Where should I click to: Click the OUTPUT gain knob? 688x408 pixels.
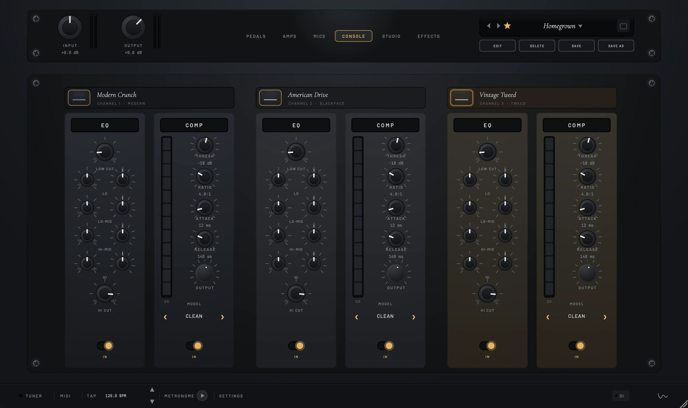133,27
